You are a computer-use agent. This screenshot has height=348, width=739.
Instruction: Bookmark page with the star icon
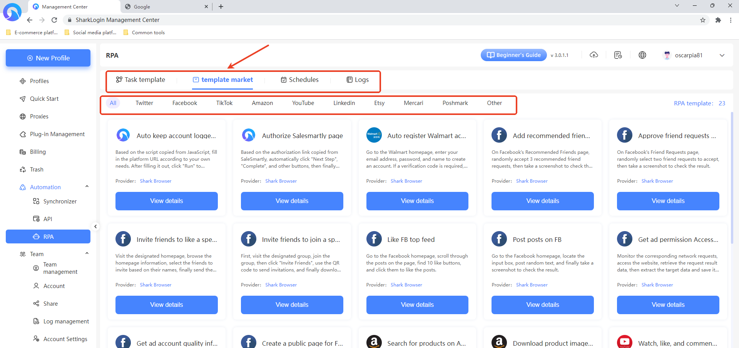703,20
